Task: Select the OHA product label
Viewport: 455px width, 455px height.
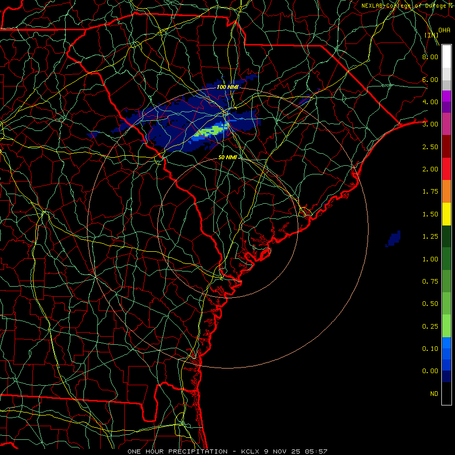Action: pyautogui.click(x=444, y=30)
